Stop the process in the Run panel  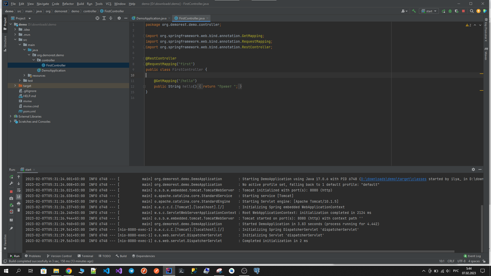pos(11,191)
